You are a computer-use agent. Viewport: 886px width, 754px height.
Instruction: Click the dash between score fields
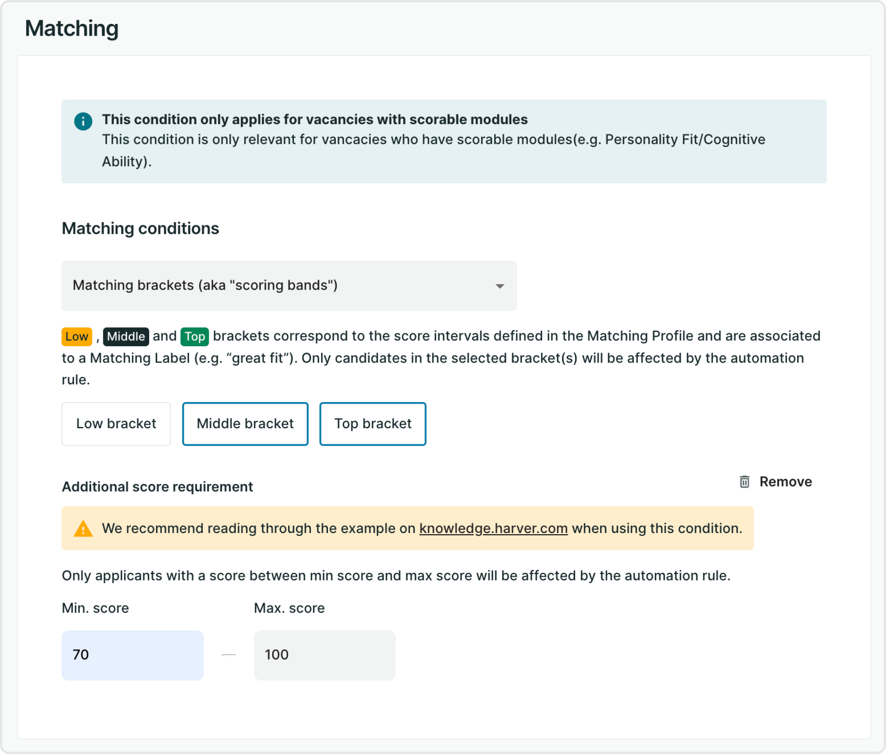pyautogui.click(x=229, y=655)
